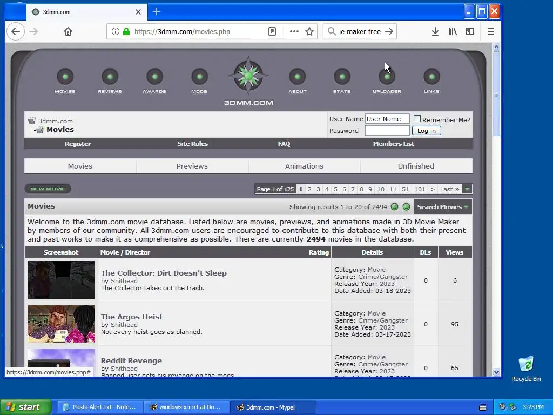The height and width of the screenshot is (415, 553).
Task: Open The Argos Heist movie link
Action: (132, 317)
